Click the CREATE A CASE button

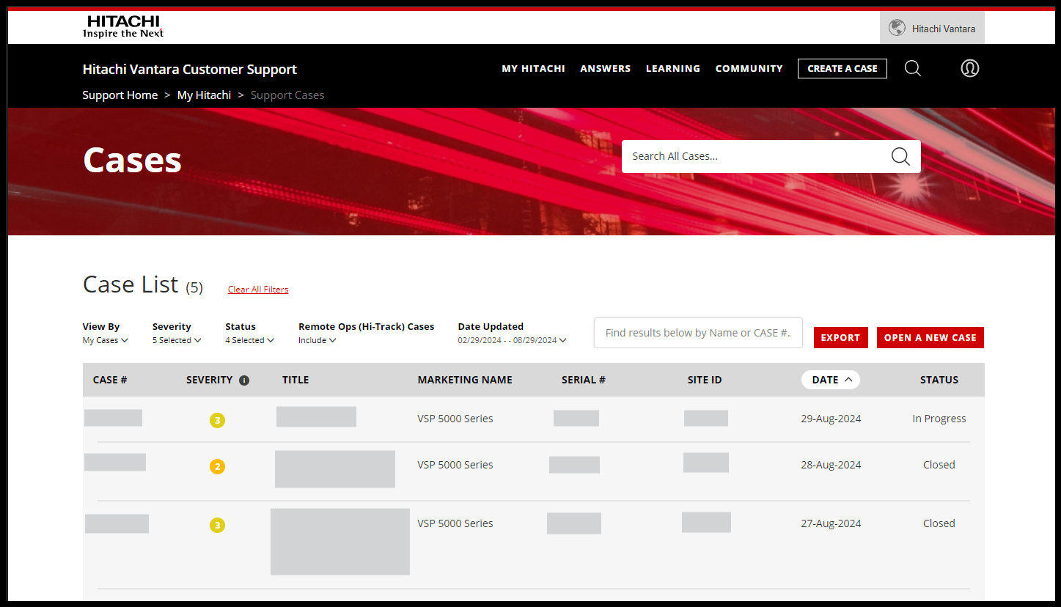(x=842, y=68)
